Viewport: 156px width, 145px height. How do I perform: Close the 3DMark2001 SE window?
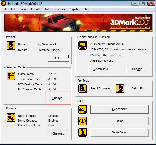click(151, 4)
